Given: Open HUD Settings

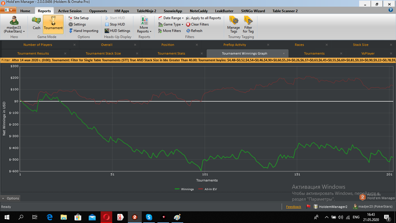Looking at the screenshot, I should pyautogui.click(x=118, y=31).
